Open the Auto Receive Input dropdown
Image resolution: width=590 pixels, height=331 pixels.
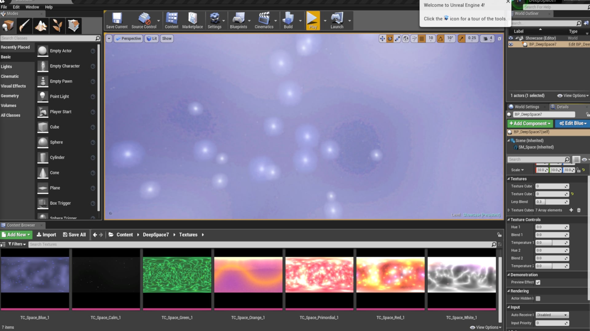(x=552, y=315)
